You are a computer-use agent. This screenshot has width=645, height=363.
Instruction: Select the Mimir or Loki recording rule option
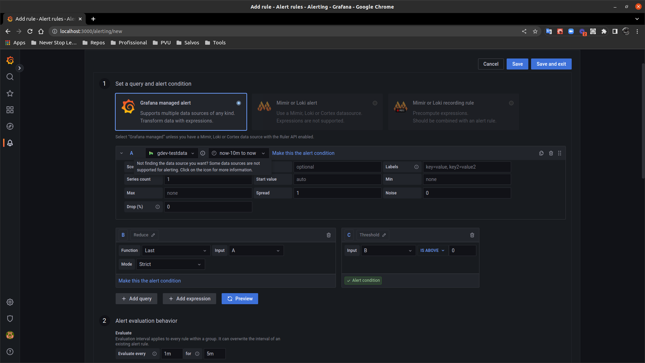[x=511, y=103]
